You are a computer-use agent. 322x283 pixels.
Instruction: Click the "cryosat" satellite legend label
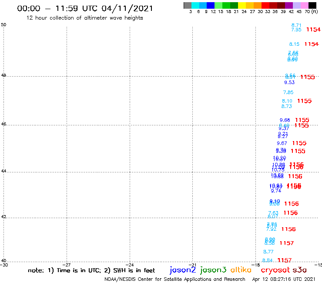pos(275,270)
